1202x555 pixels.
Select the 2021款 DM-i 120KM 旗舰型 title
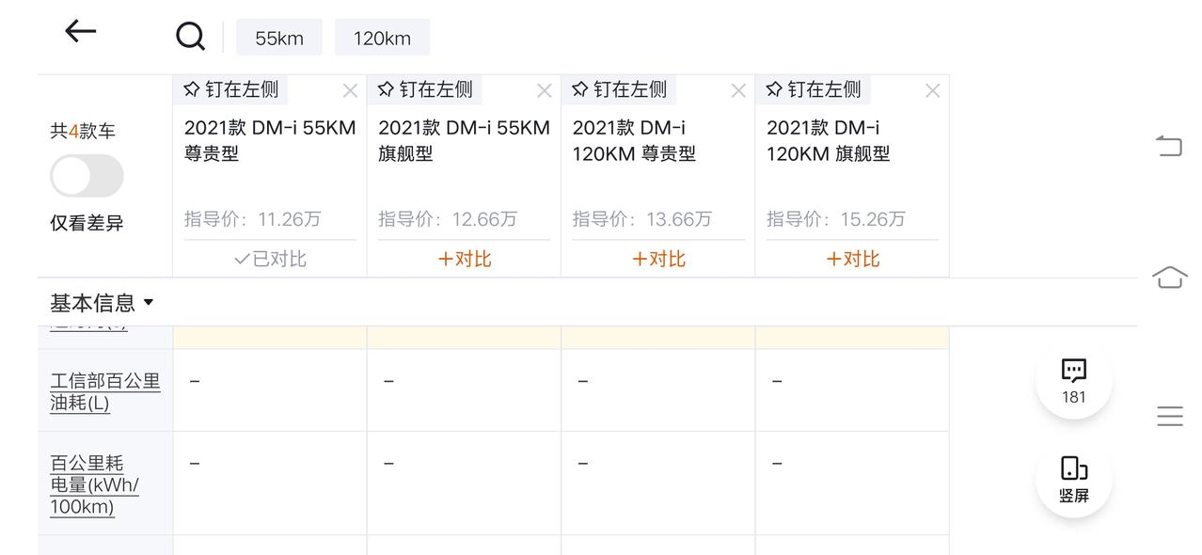pyautogui.click(x=829, y=140)
